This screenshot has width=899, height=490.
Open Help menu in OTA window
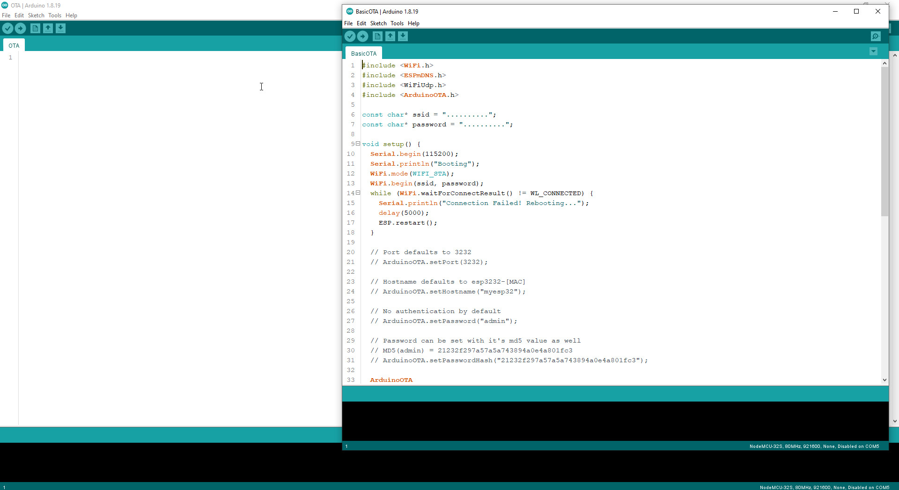pos(71,15)
